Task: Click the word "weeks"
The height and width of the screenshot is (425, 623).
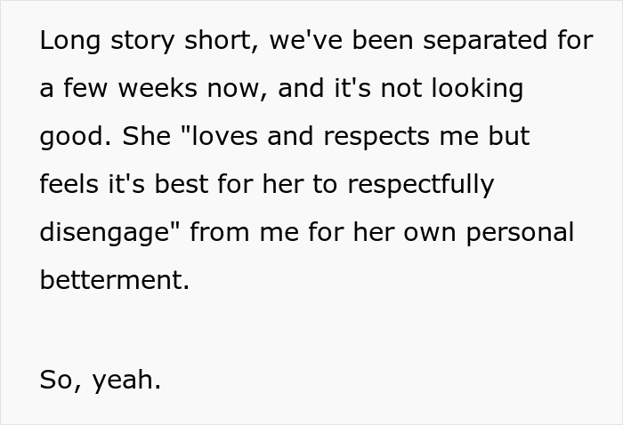Action: 142,89
